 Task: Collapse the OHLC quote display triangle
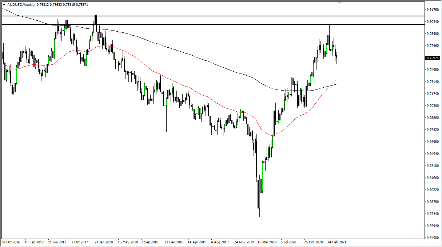coord(4,5)
